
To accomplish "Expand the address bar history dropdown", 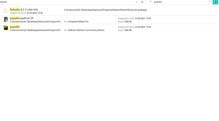I will tap(136, 2).
